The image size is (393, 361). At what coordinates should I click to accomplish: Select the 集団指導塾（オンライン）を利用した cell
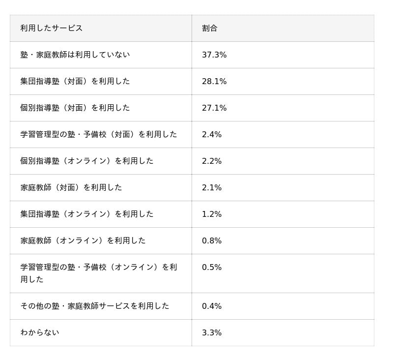tap(87, 214)
